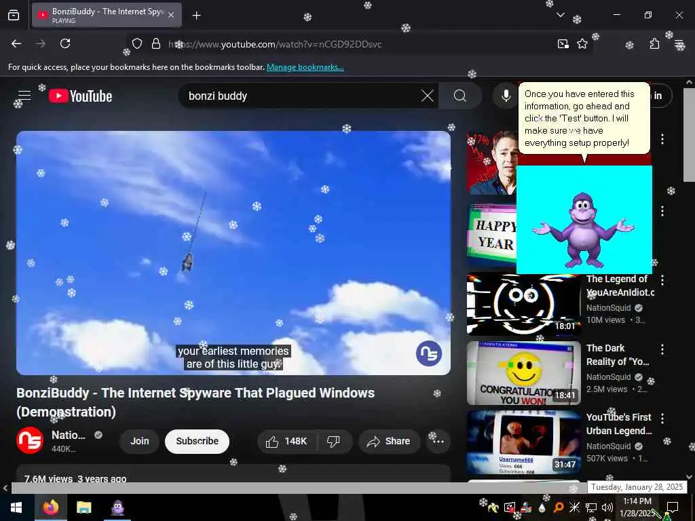This screenshot has width=695, height=521.
Task: Open Manage bookmarks link
Action: coord(305,67)
